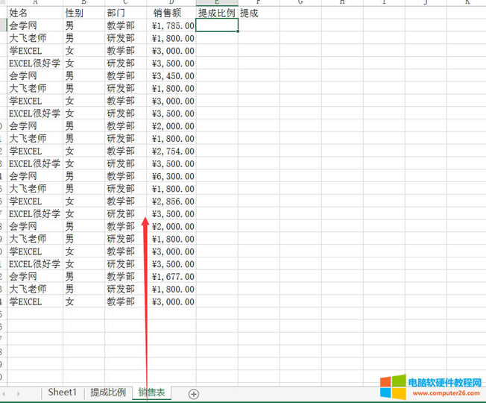This screenshot has height=403, width=486.
Task: Click the 提成比例 header cell in row one
Action: [x=217, y=13]
